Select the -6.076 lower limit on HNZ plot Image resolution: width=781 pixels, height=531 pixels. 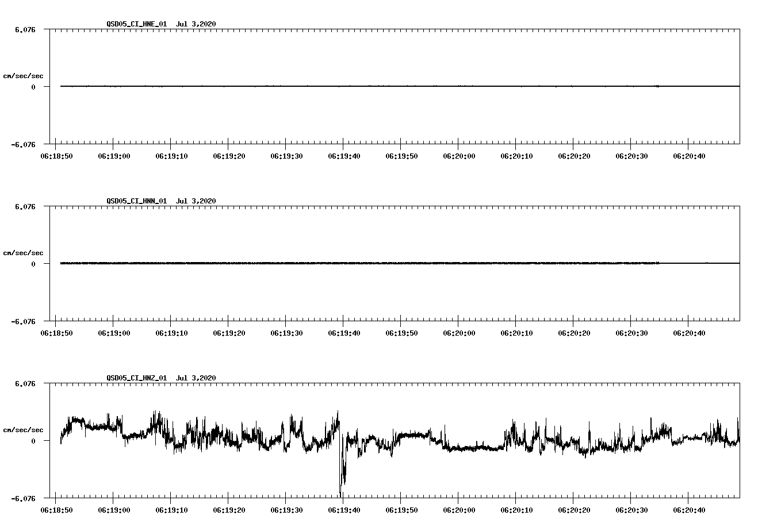click(24, 498)
